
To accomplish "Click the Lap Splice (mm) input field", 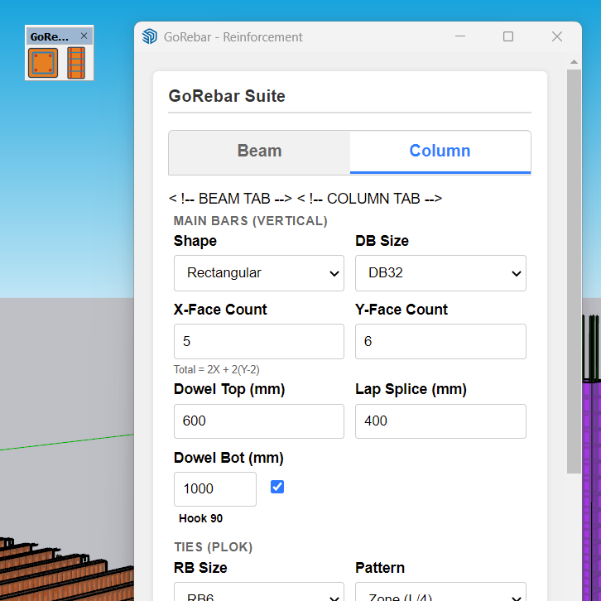I will pos(440,421).
